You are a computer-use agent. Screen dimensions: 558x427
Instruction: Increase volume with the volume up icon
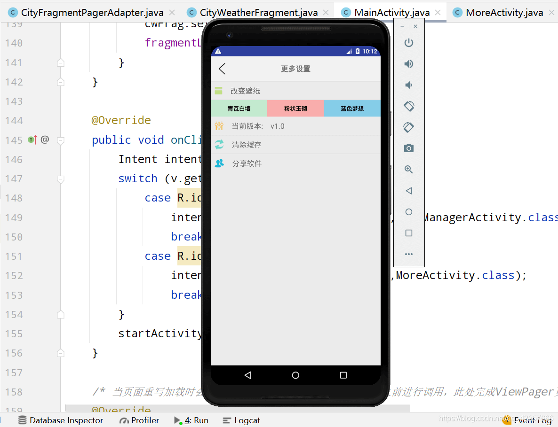(x=408, y=63)
